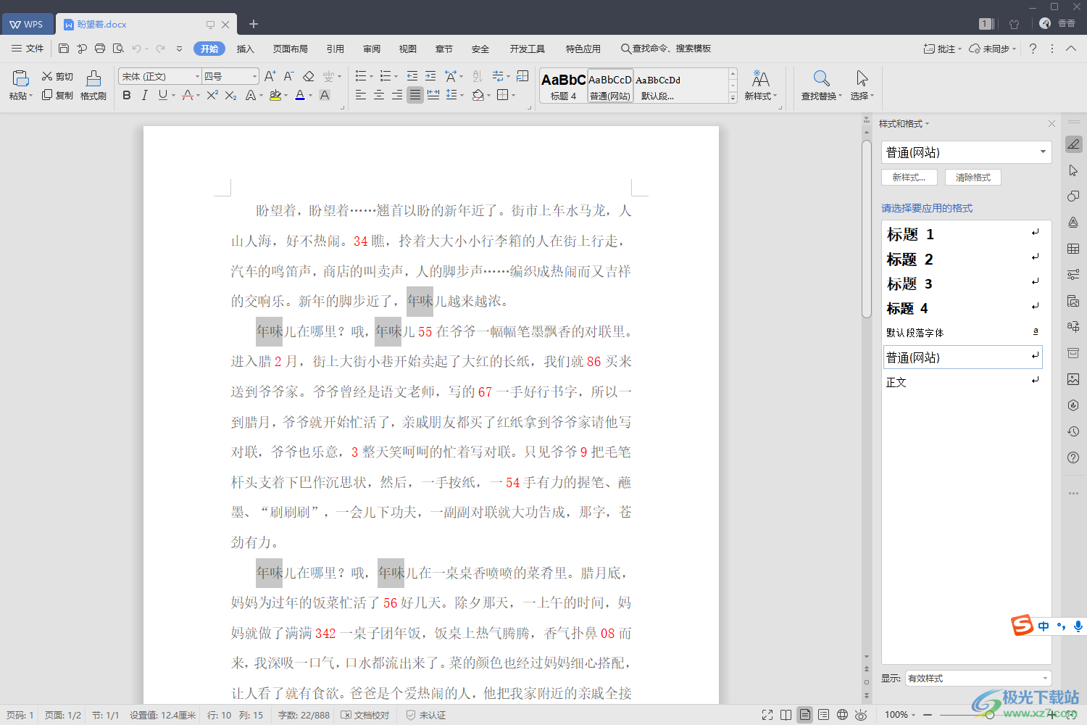Click the Redo arrow icon
The image size is (1087, 725).
click(x=160, y=49)
